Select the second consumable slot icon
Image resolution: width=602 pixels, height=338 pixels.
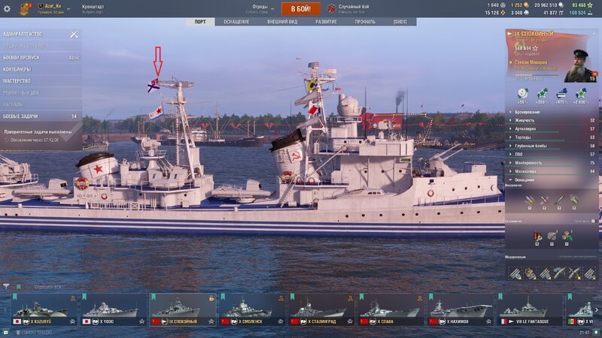[x=552, y=237]
